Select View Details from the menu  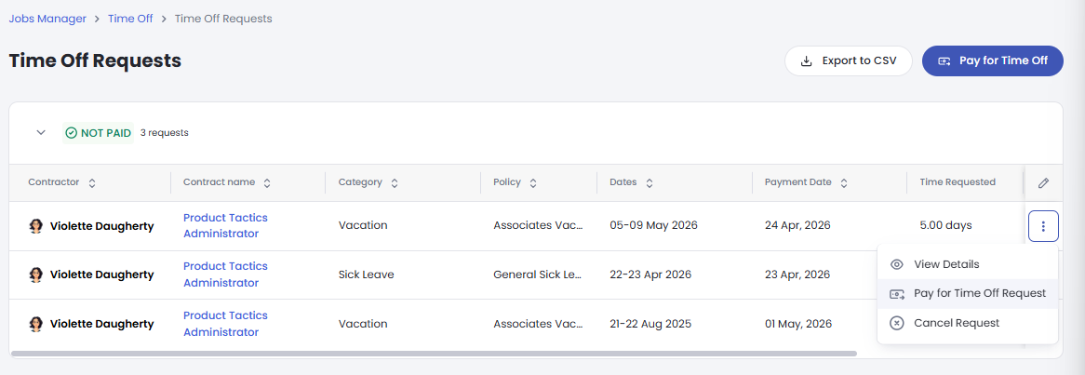pyautogui.click(x=946, y=264)
